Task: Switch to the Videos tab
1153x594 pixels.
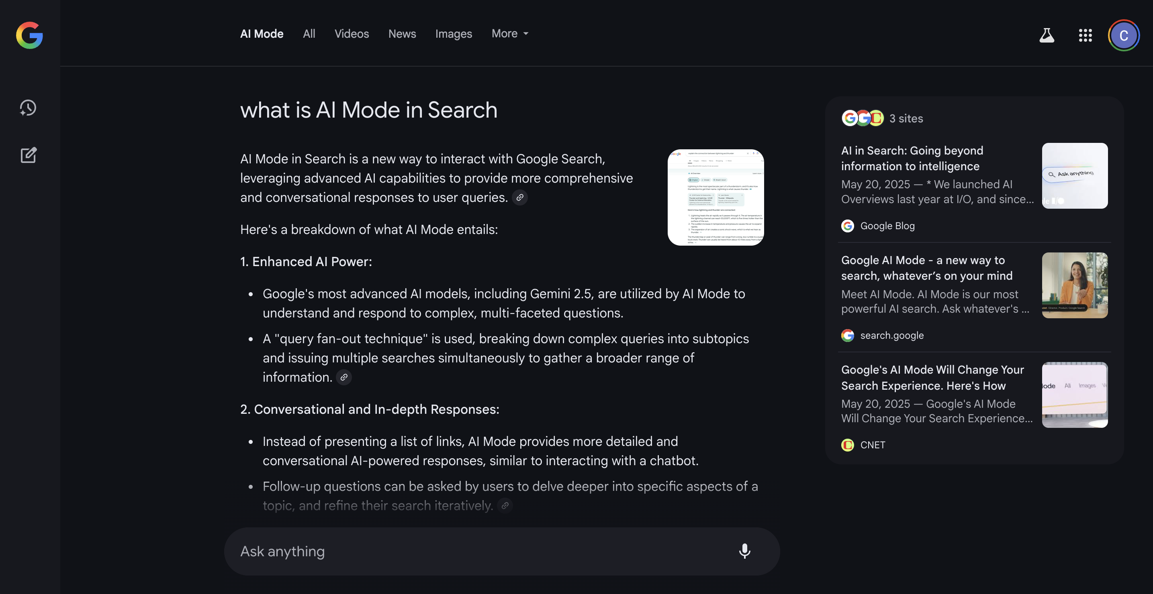Action: (352, 34)
